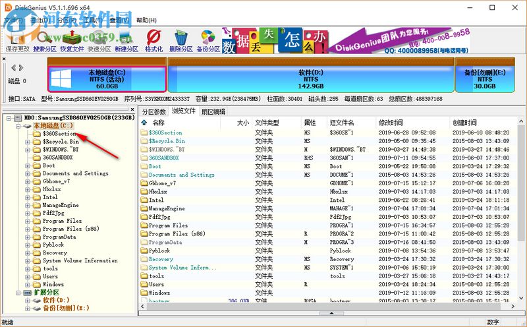Expand the $Recycle.Bin tree folder
This screenshot has height=327, width=527.
coord(28,142)
